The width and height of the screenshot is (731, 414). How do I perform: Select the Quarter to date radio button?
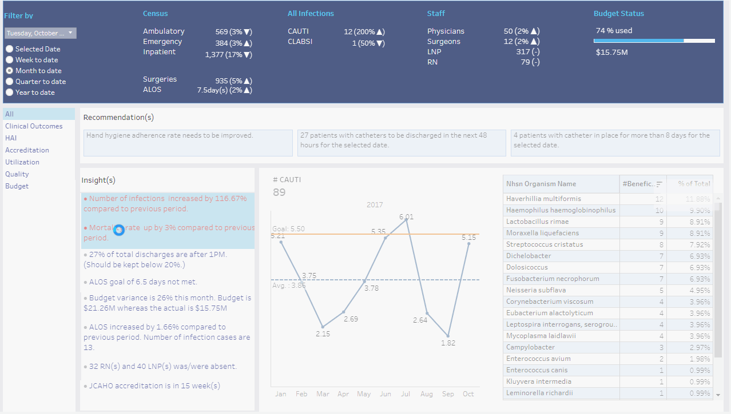tap(10, 82)
